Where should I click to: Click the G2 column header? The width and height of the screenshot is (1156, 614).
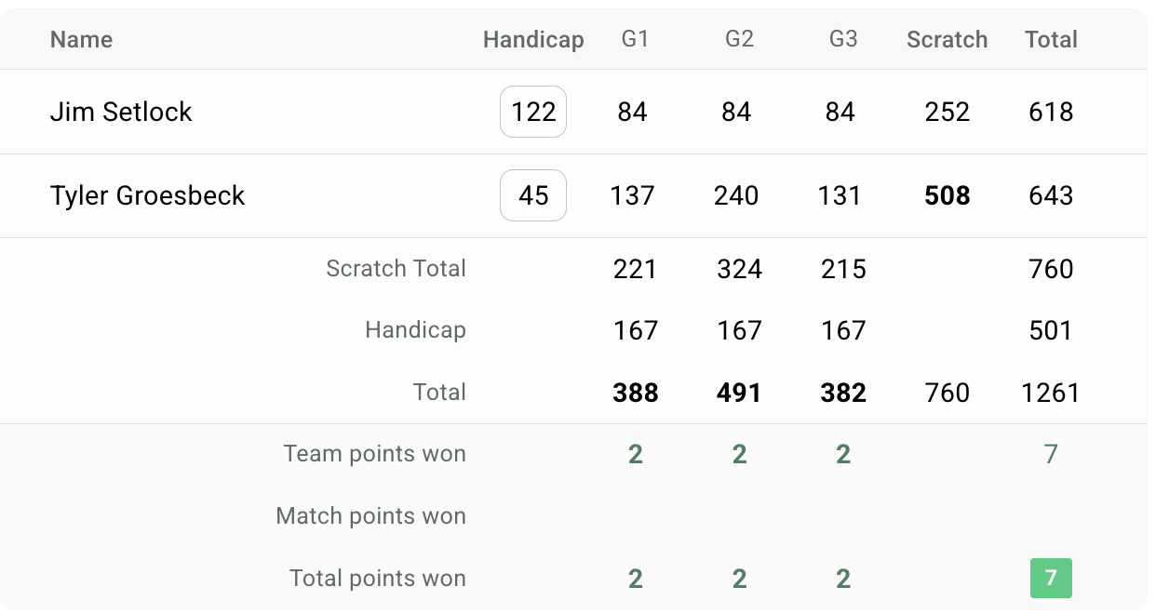(739, 39)
